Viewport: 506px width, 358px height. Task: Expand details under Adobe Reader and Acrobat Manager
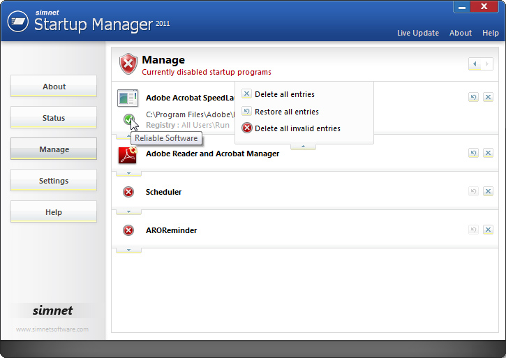pos(128,173)
